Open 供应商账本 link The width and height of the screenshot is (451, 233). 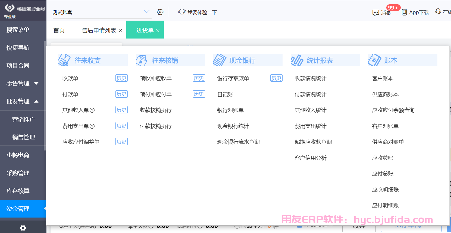click(x=385, y=94)
